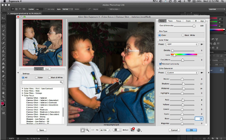The width and height of the screenshot is (226, 140).
Task: Switch to the User presets tab
Action: [x=47, y=69]
